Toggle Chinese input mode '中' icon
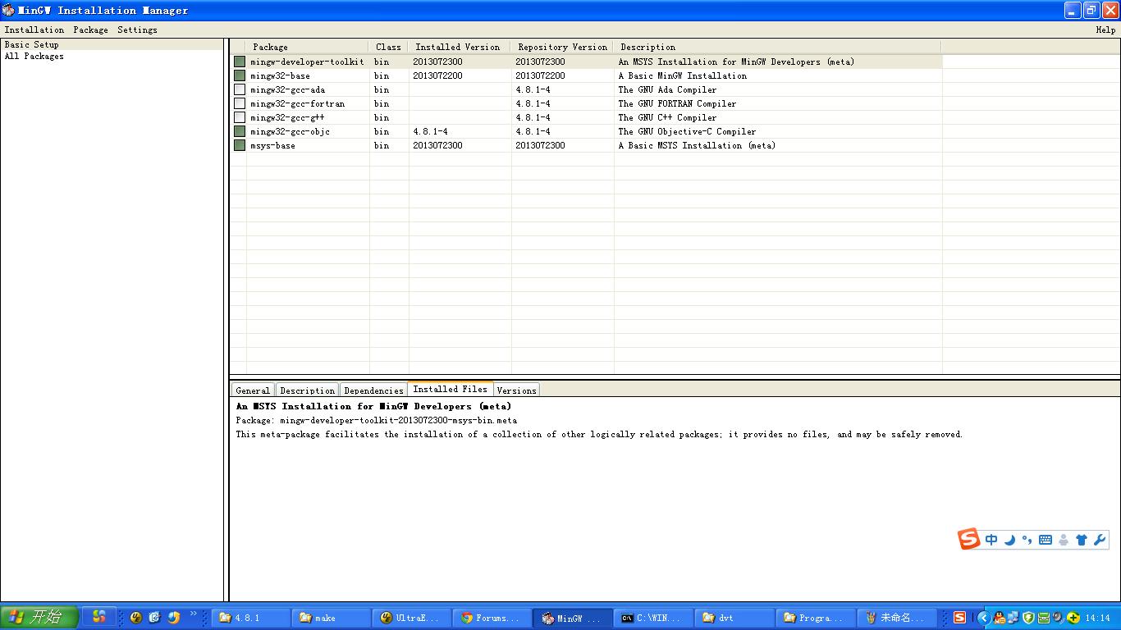Viewport: 1121px width, 630px height. click(x=991, y=540)
